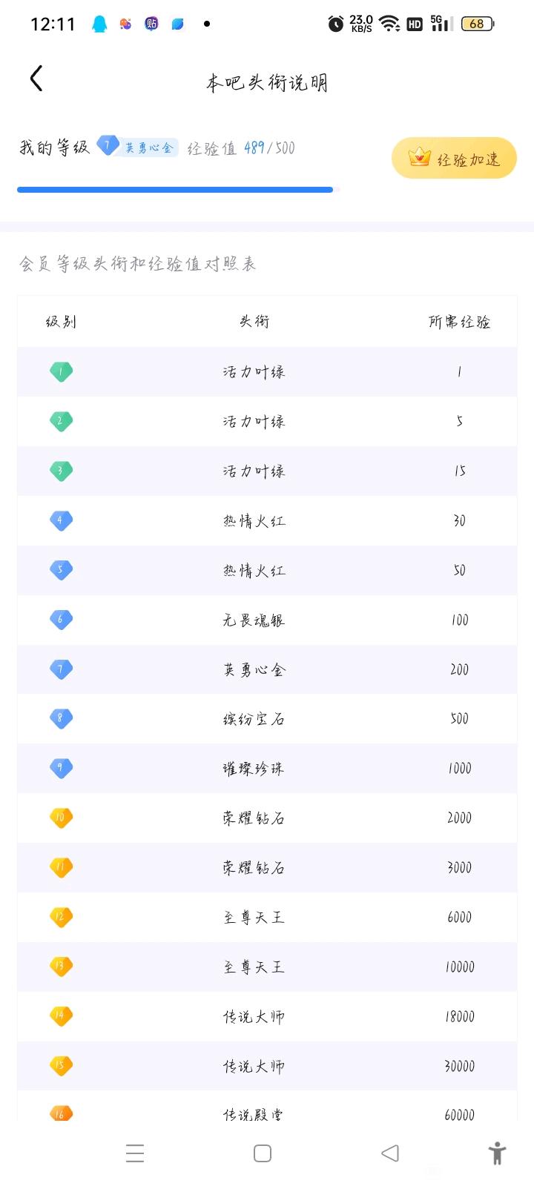Open the 缤纷宝石 title row
Image resolution: width=534 pixels, height=1186 pixels.
pyautogui.click(x=267, y=719)
